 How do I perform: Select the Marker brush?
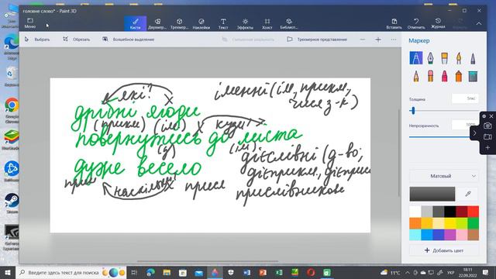tap(415, 58)
